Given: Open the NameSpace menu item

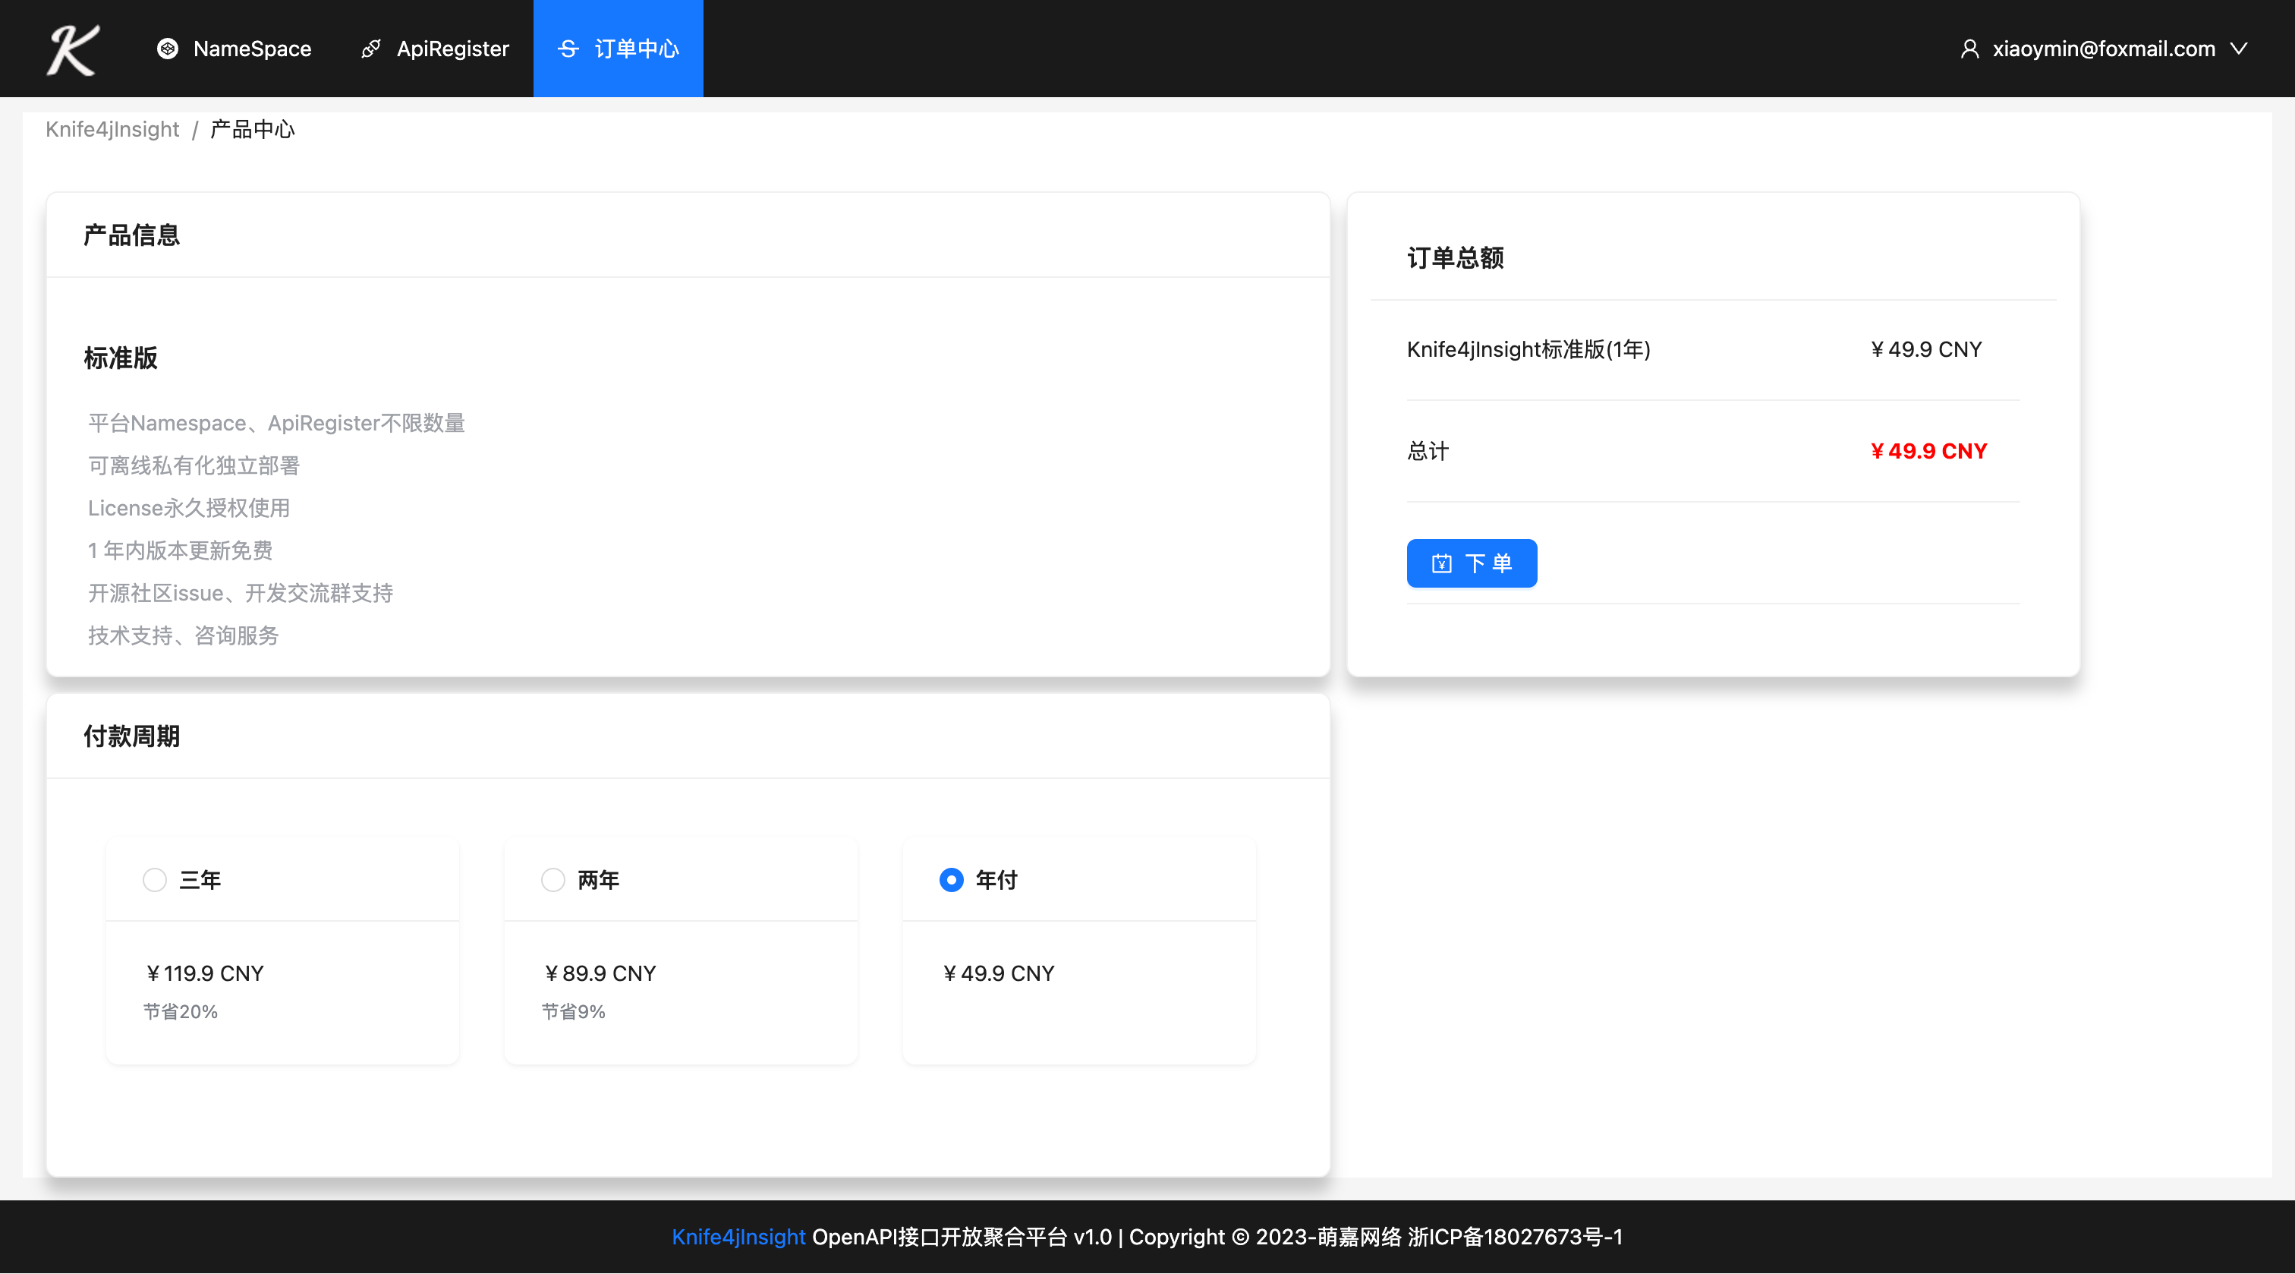Looking at the screenshot, I should 235,49.
